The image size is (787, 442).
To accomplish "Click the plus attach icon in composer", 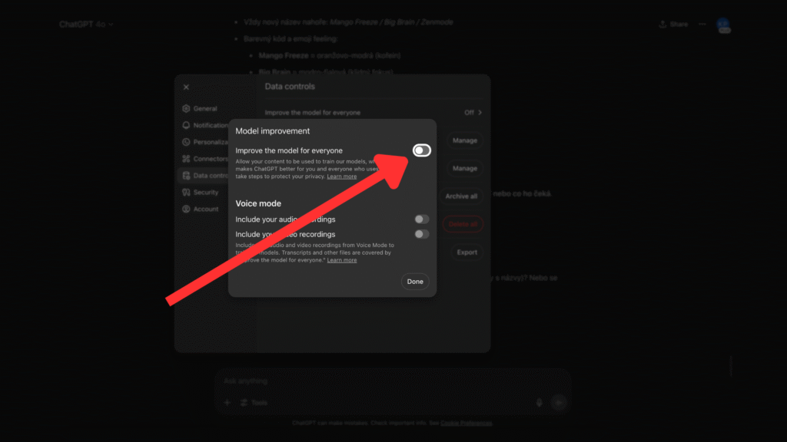I will pyautogui.click(x=227, y=402).
